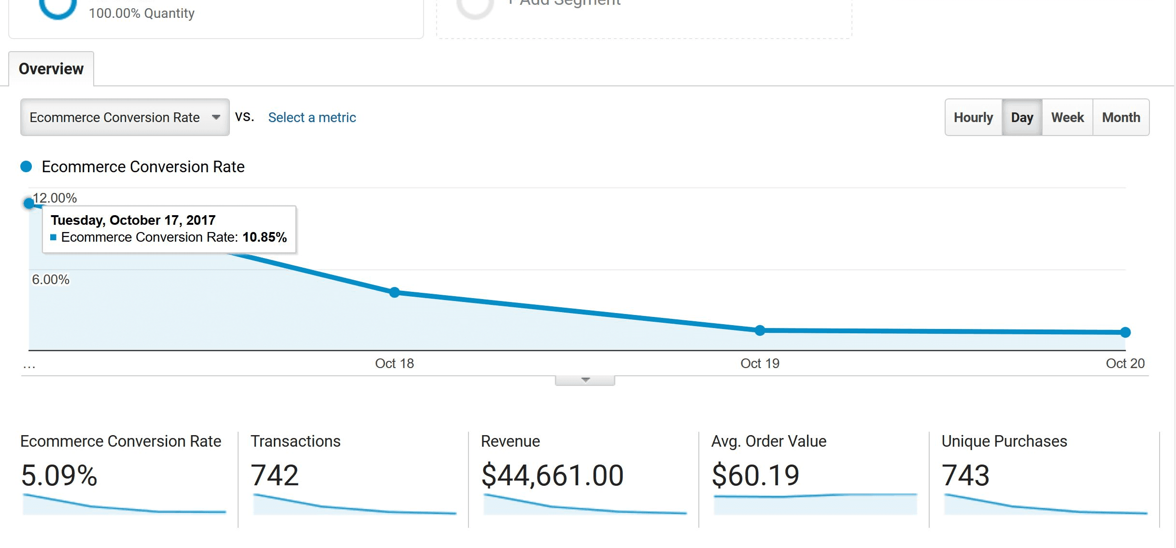Switch chart view to Week
This screenshot has width=1176, height=548.
pos(1067,118)
